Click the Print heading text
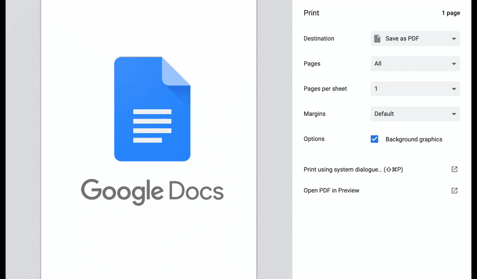This screenshot has width=477, height=279. [x=311, y=13]
